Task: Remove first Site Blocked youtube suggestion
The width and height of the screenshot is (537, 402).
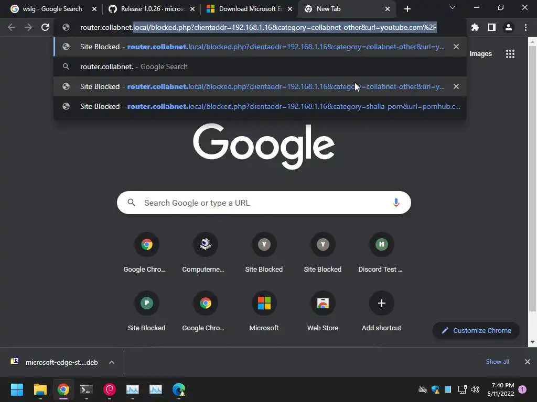Action: (x=456, y=47)
